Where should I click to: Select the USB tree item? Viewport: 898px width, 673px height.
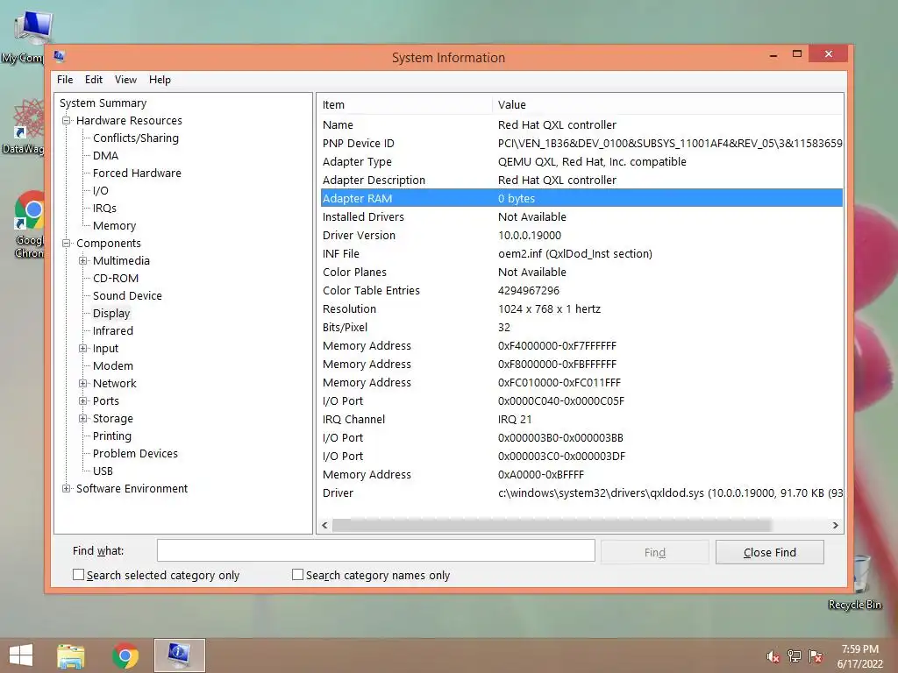click(x=103, y=471)
